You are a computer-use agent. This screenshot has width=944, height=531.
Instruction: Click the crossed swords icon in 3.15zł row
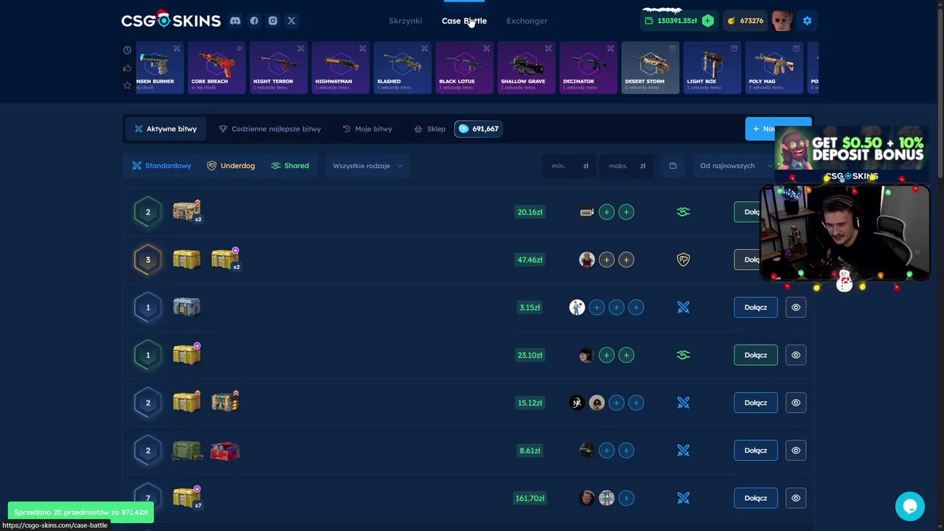pos(683,308)
